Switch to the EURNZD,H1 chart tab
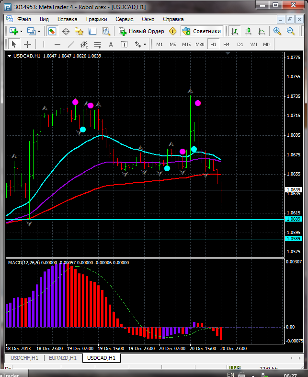Image resolution: width=308 pixels, height=377 pixels. tap(63, 358)
